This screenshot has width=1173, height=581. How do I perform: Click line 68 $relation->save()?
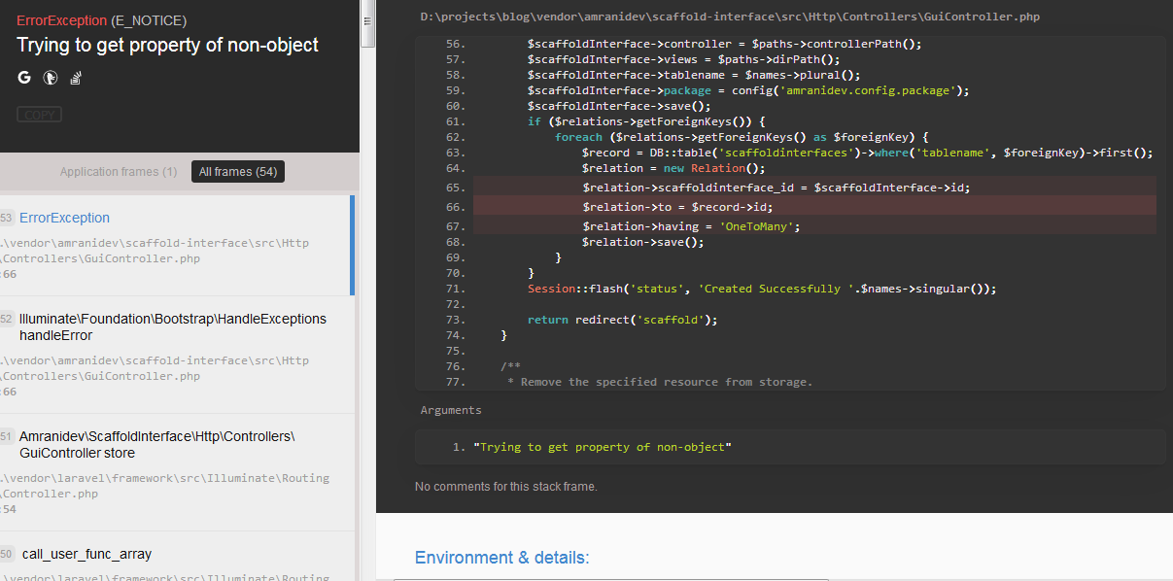642,242
